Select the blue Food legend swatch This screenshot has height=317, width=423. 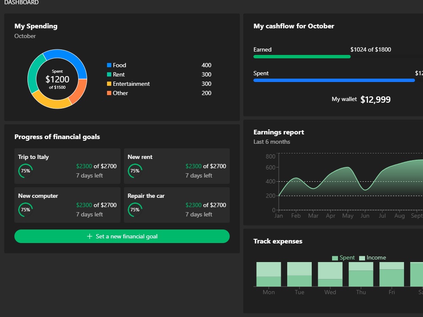[109, 65]
